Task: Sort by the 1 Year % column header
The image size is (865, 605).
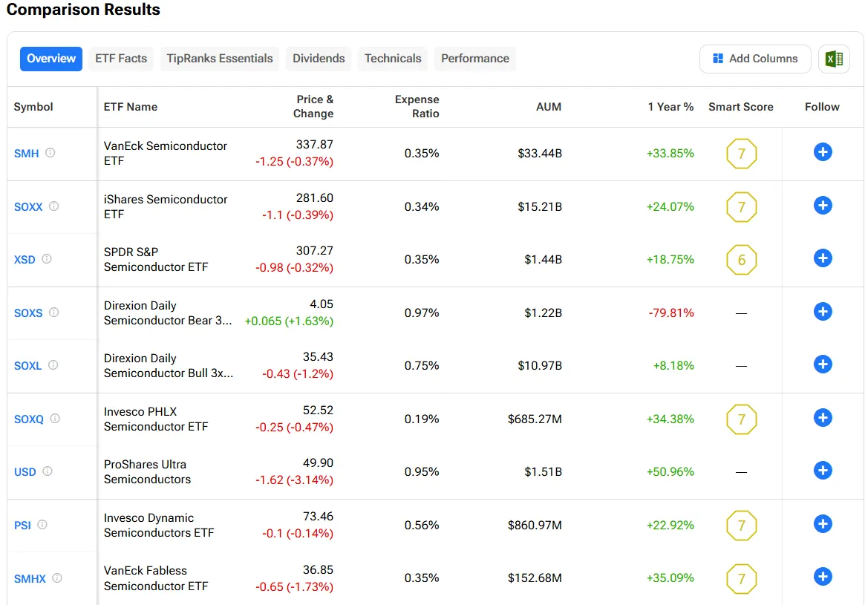Action: [670, 107]
